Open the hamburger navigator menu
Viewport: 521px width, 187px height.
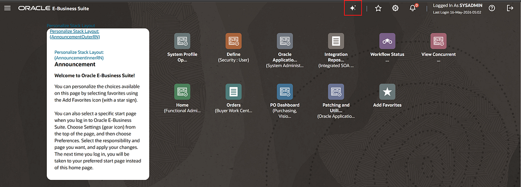7,8
